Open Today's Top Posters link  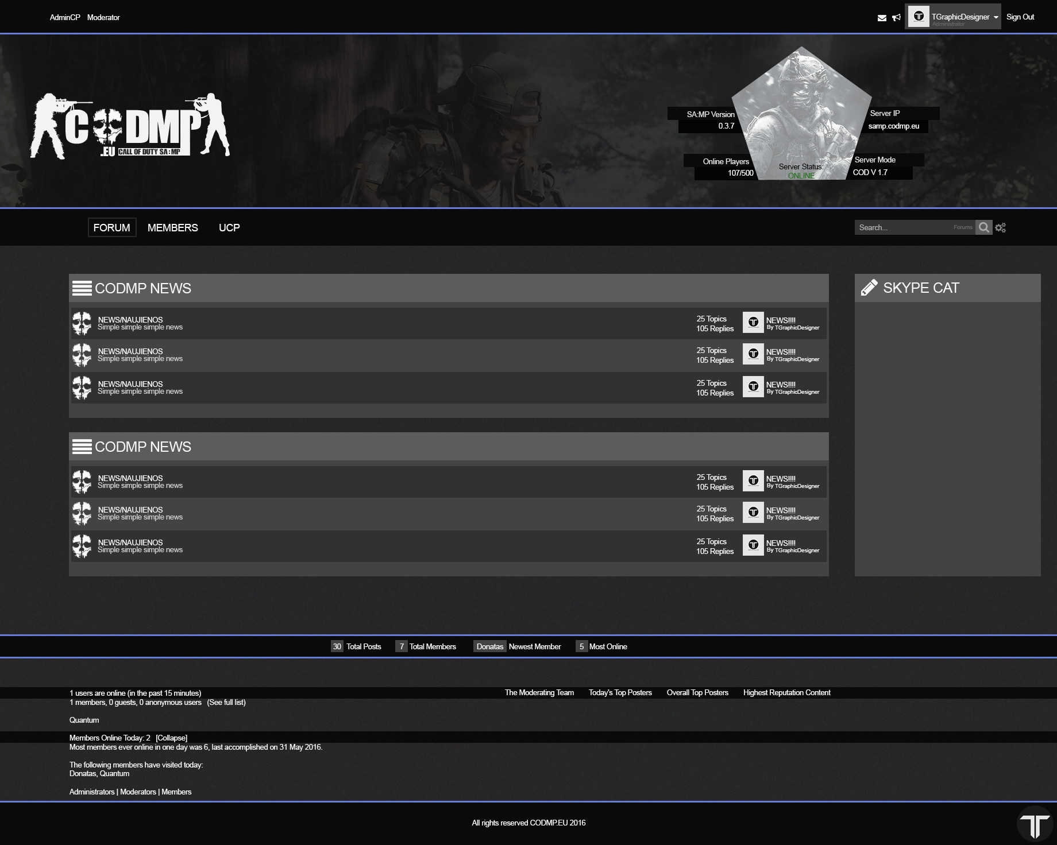(x=620, y=692)
